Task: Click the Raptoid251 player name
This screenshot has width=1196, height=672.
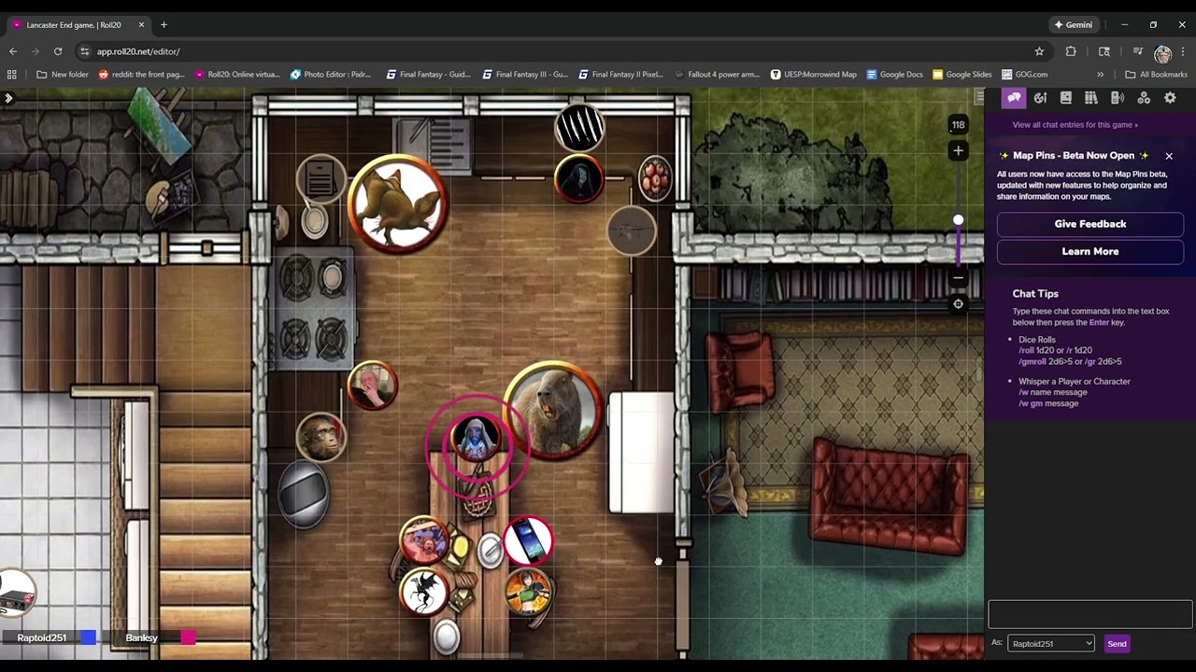Action: pyautogui.click(x=42, y=637)
